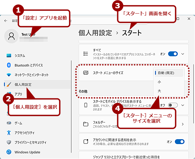The height and width of the screenshot is (159, 195).
Task: Click the Test User name
Action: point(28,34)
